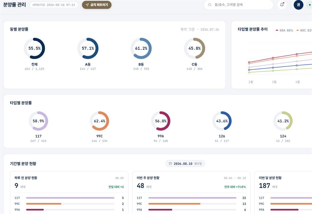Toggle the 99A 88% legend series
Image resolution: width=312 pixels, height=214 pixels.
click(284, 31)
